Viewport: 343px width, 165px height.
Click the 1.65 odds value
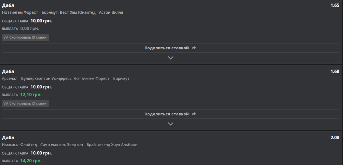[335, 5]
